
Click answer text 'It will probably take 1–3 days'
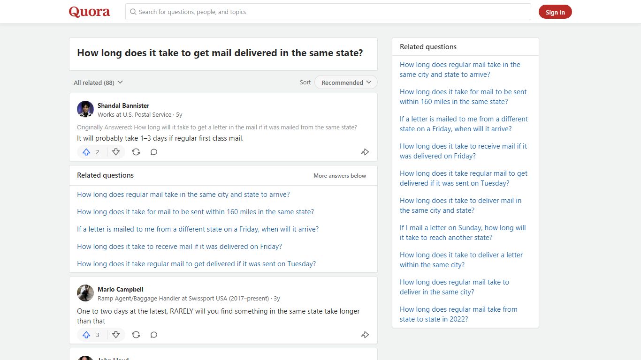[160, 138]
